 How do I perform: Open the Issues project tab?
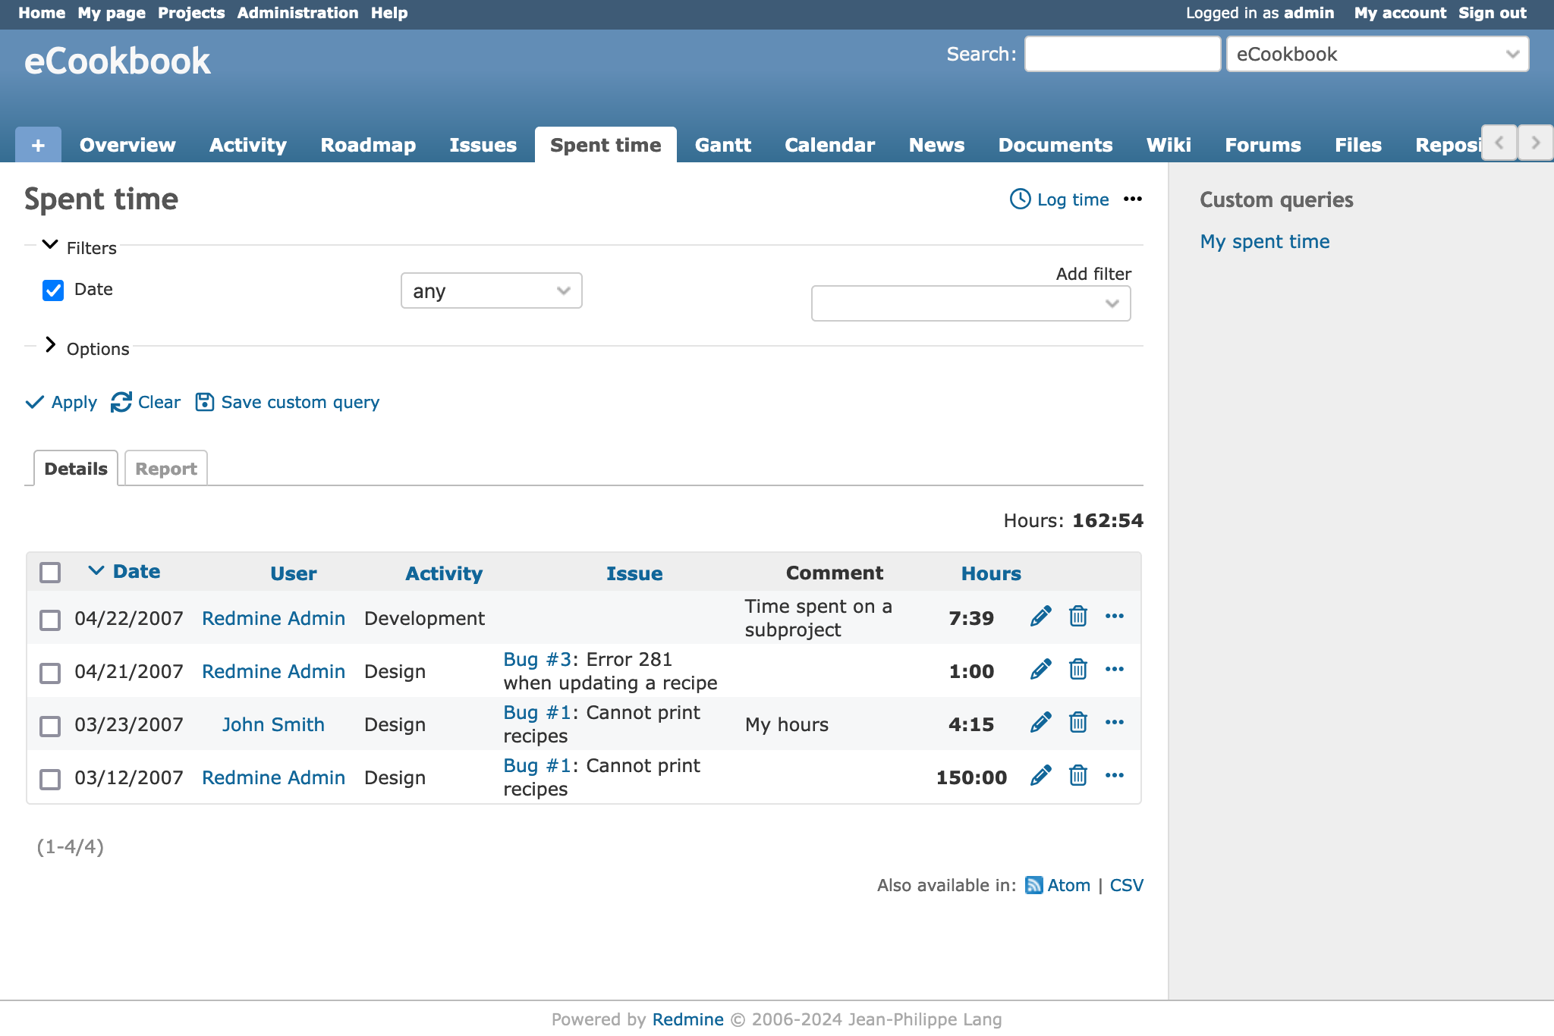click(x=483, y=145)
